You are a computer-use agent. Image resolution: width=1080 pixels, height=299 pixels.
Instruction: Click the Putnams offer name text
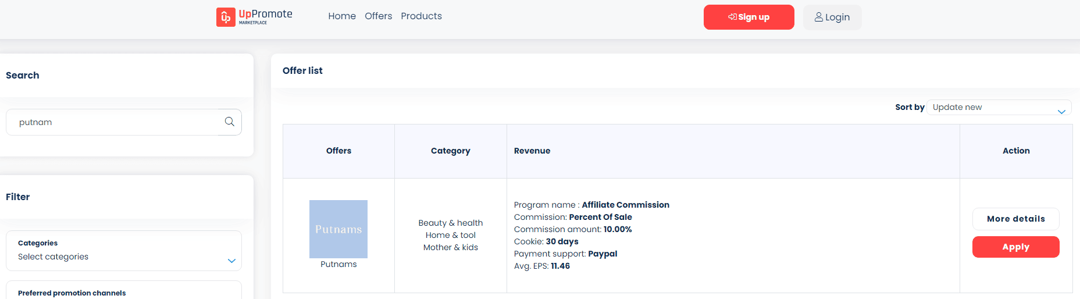338,264
